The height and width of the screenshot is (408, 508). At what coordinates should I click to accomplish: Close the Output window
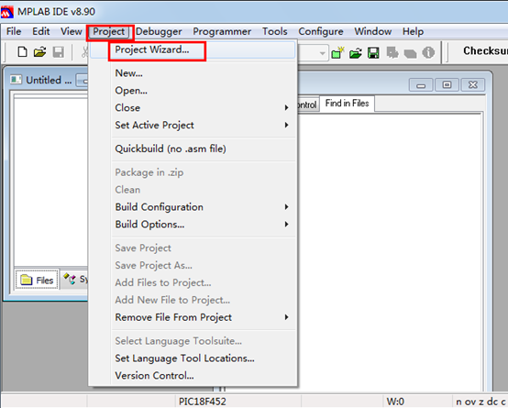coord(472,85)
